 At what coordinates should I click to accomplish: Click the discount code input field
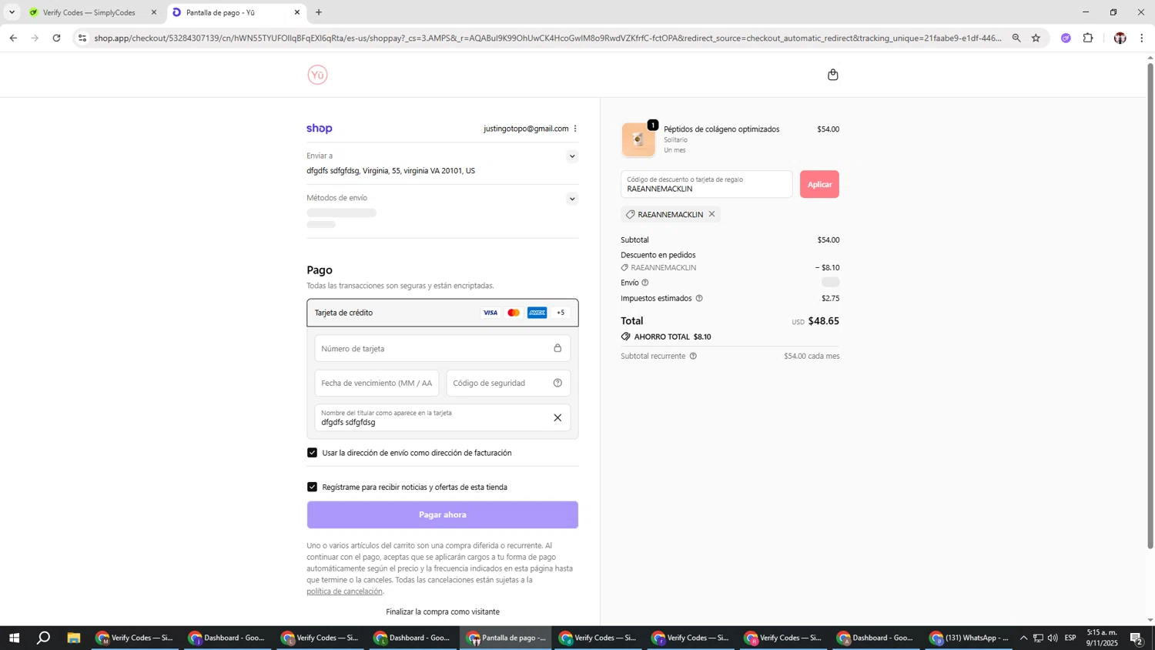[706, 184]
